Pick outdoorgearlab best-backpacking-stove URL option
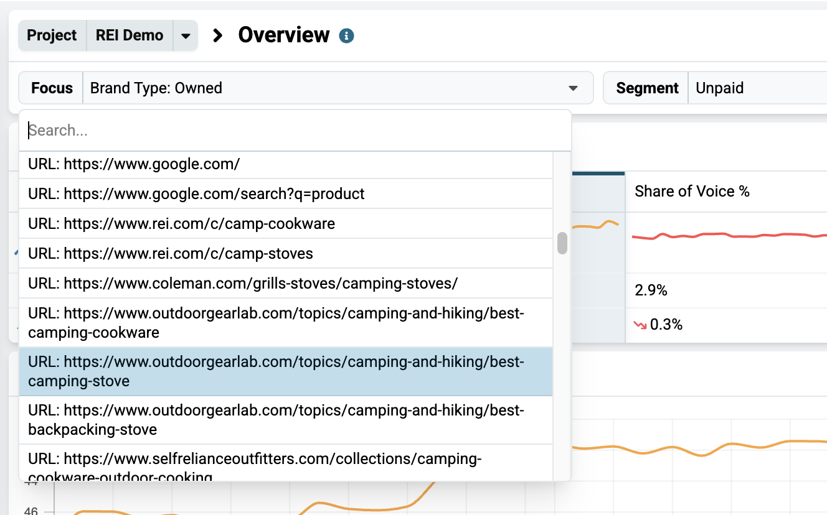Image resolution: width=827 pixels, height=515 pixels. [286, 420]
